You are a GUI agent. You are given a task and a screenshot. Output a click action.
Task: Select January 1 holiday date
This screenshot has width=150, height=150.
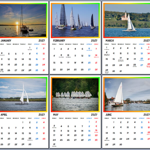[30, 48]
